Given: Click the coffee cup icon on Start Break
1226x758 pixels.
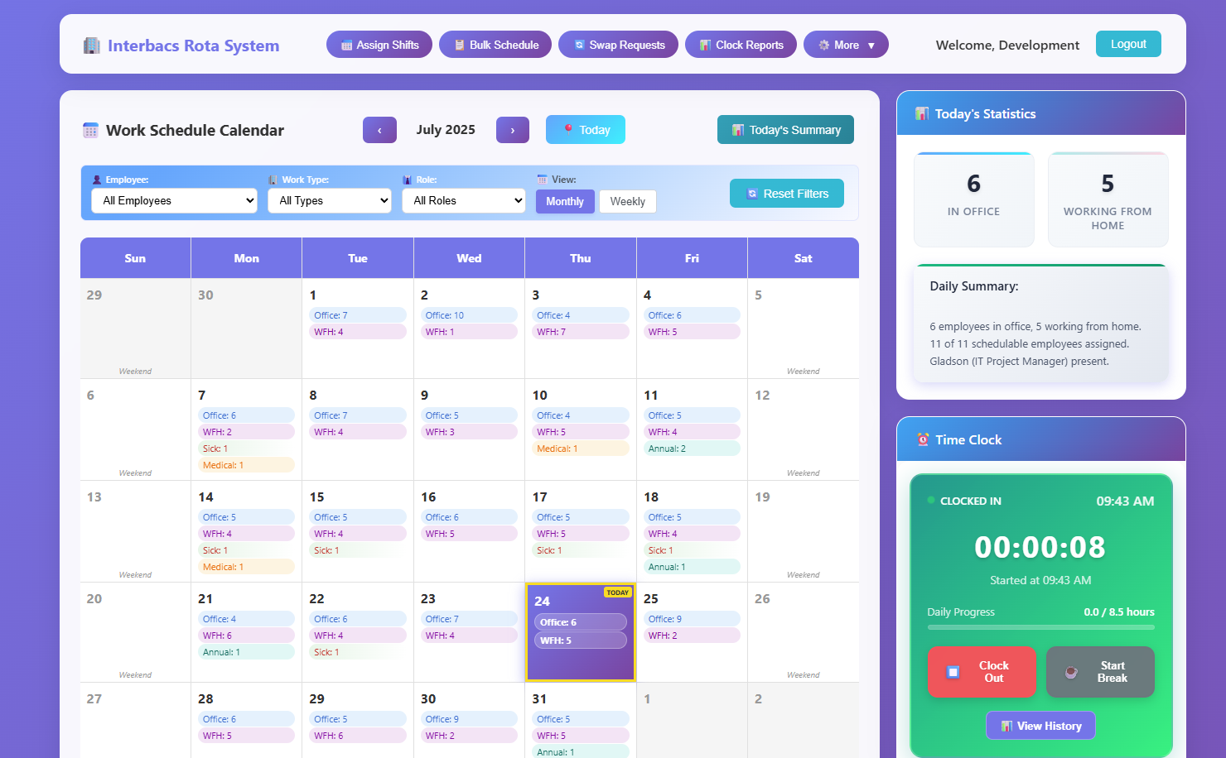Looking at the screenshot, I should [1071, 672].
